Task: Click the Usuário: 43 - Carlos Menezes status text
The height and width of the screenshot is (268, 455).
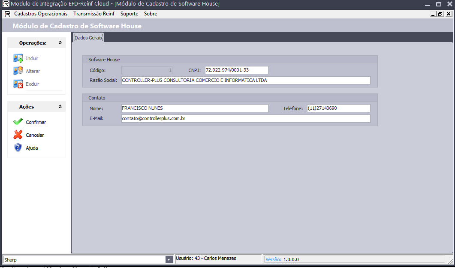Action: coord(206,258)
